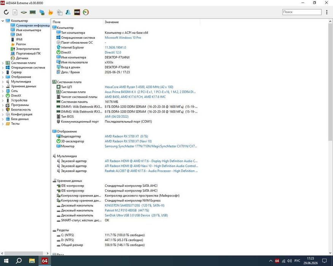Expand the Сеть tree node
This screenshot has width=333, height=266.
pos(3,91)
